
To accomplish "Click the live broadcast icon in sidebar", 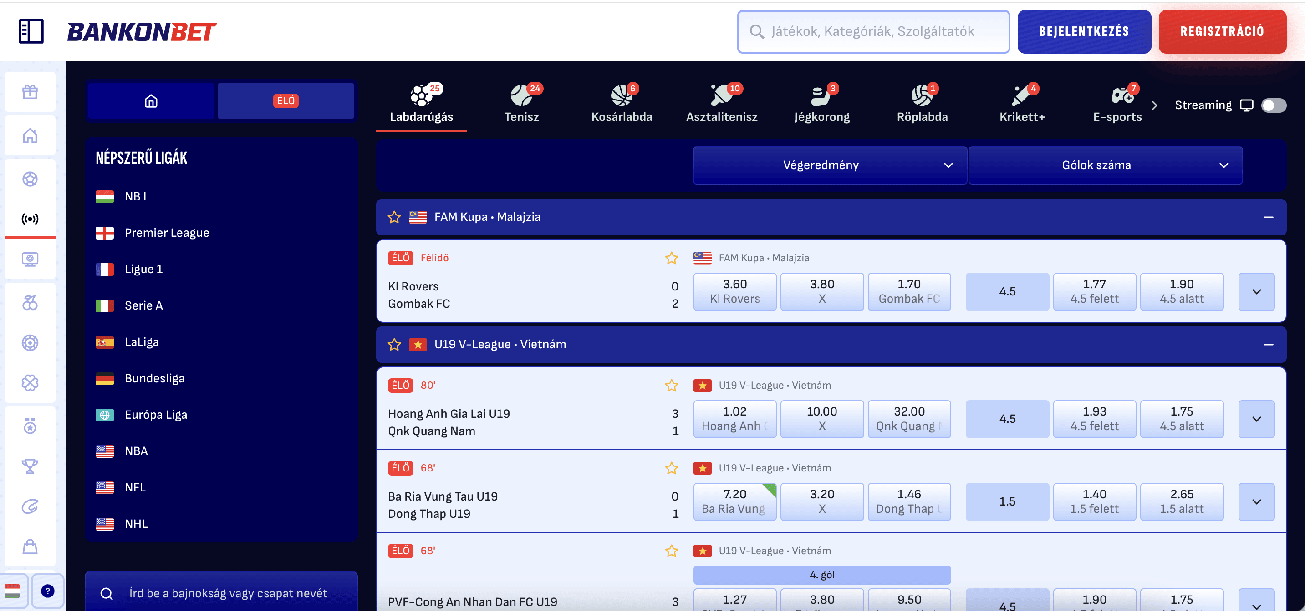I will click(30, 219).
